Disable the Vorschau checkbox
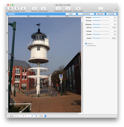The width and height of the screenshot is (124, 127). point(86,44)
